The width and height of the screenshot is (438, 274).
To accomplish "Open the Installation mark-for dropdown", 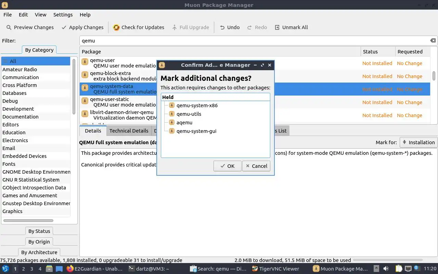I will (x=418, y=142).
